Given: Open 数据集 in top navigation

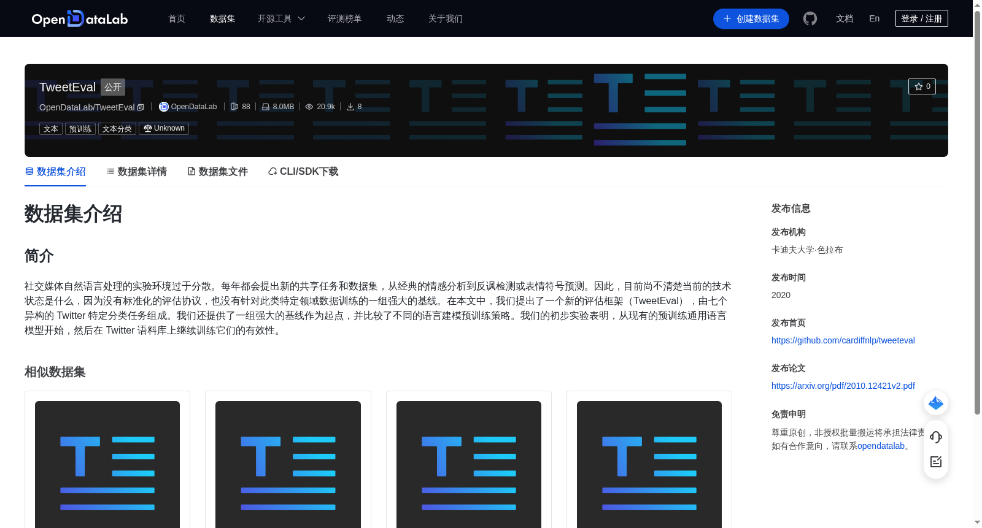Looking at the screenshot, I should pyautogui.click(x=222, y=19).
